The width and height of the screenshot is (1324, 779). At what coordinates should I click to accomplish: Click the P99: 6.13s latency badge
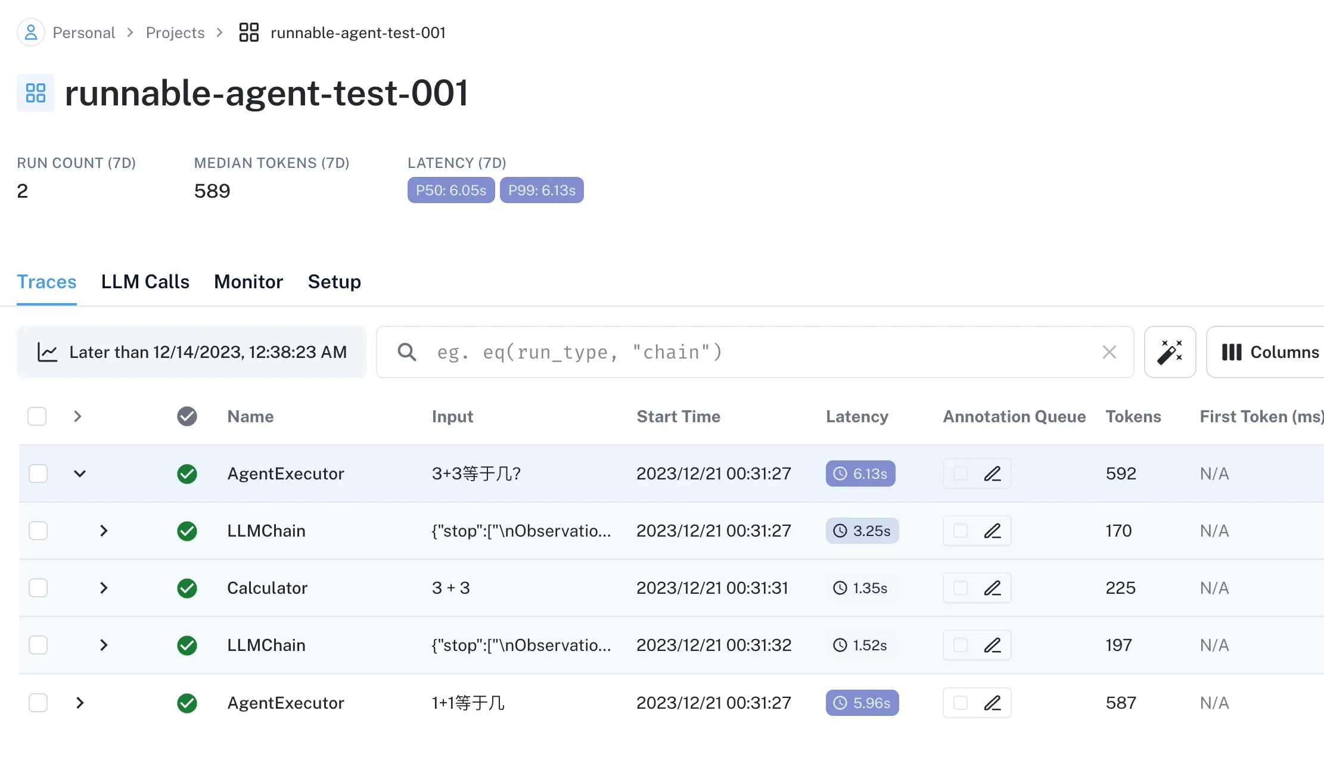click(x=541, y=190)
